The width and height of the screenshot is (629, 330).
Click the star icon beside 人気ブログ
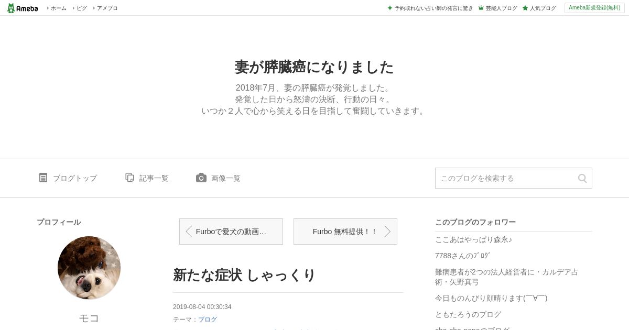tap(525, 8)
